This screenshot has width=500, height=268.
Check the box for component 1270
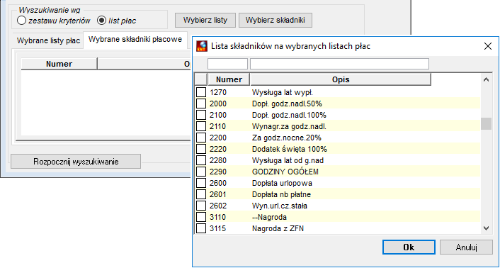pos(201,92)
